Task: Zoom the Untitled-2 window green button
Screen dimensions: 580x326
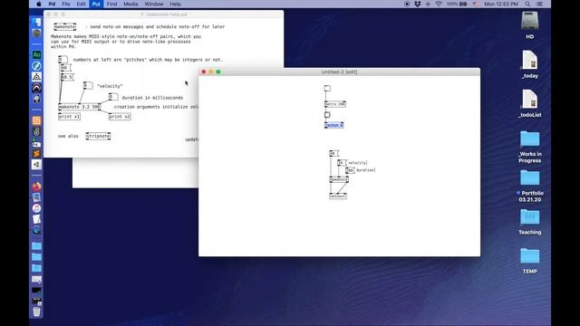Action: tap(218, 72)
